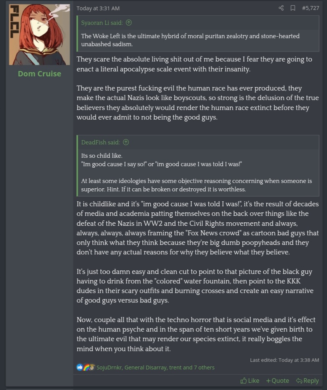Open the post number #5,727 permalink

(x=310, y=8)
